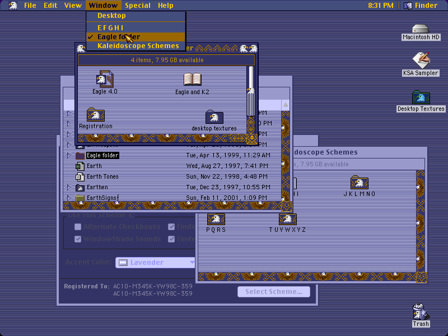Screen dimensions: 448x336
Task: Toggle the Finder checkbox beside WindowShade Sounds
Action: pyautogui.click(x=171, y=239)
